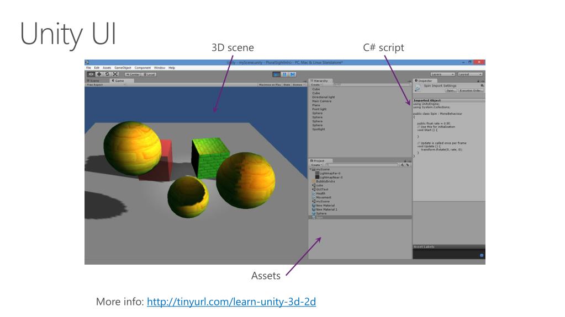The image size is (565, 317).
Task: Select Movement script asset
Action: [321, 197]
